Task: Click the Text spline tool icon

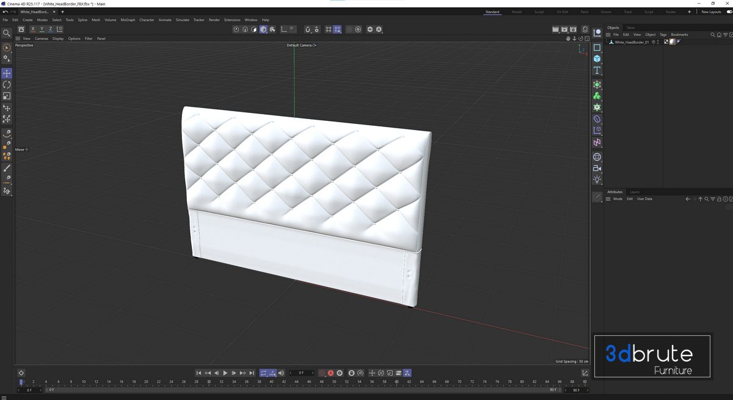Action: click(x=597, y=71)
